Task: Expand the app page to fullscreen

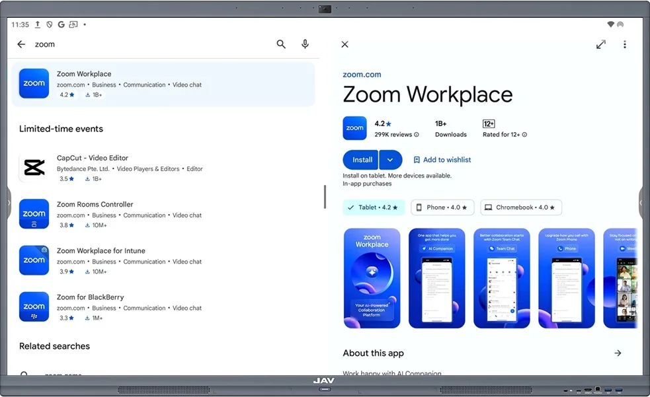Action: point(600,44)
